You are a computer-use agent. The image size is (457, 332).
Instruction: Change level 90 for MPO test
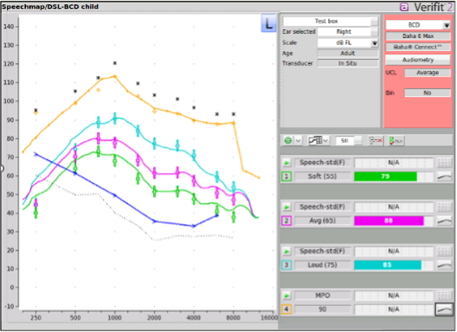pos(322,310)
